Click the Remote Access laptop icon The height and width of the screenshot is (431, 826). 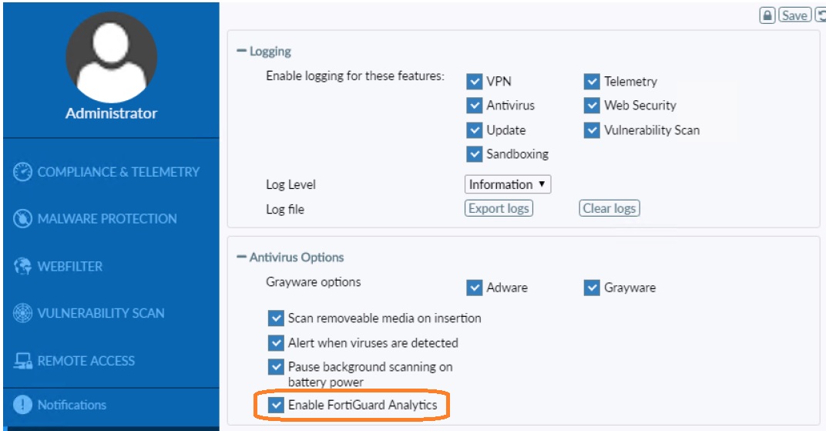23,361
